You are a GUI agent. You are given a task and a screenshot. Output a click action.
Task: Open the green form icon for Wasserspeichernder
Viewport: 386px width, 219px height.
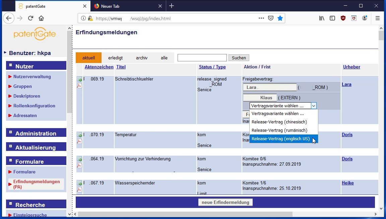[79, 183]
